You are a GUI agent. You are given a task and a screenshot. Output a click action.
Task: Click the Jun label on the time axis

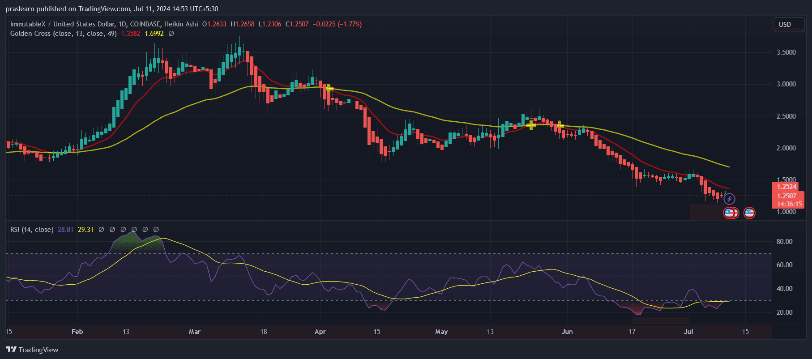tap(567, 332)
